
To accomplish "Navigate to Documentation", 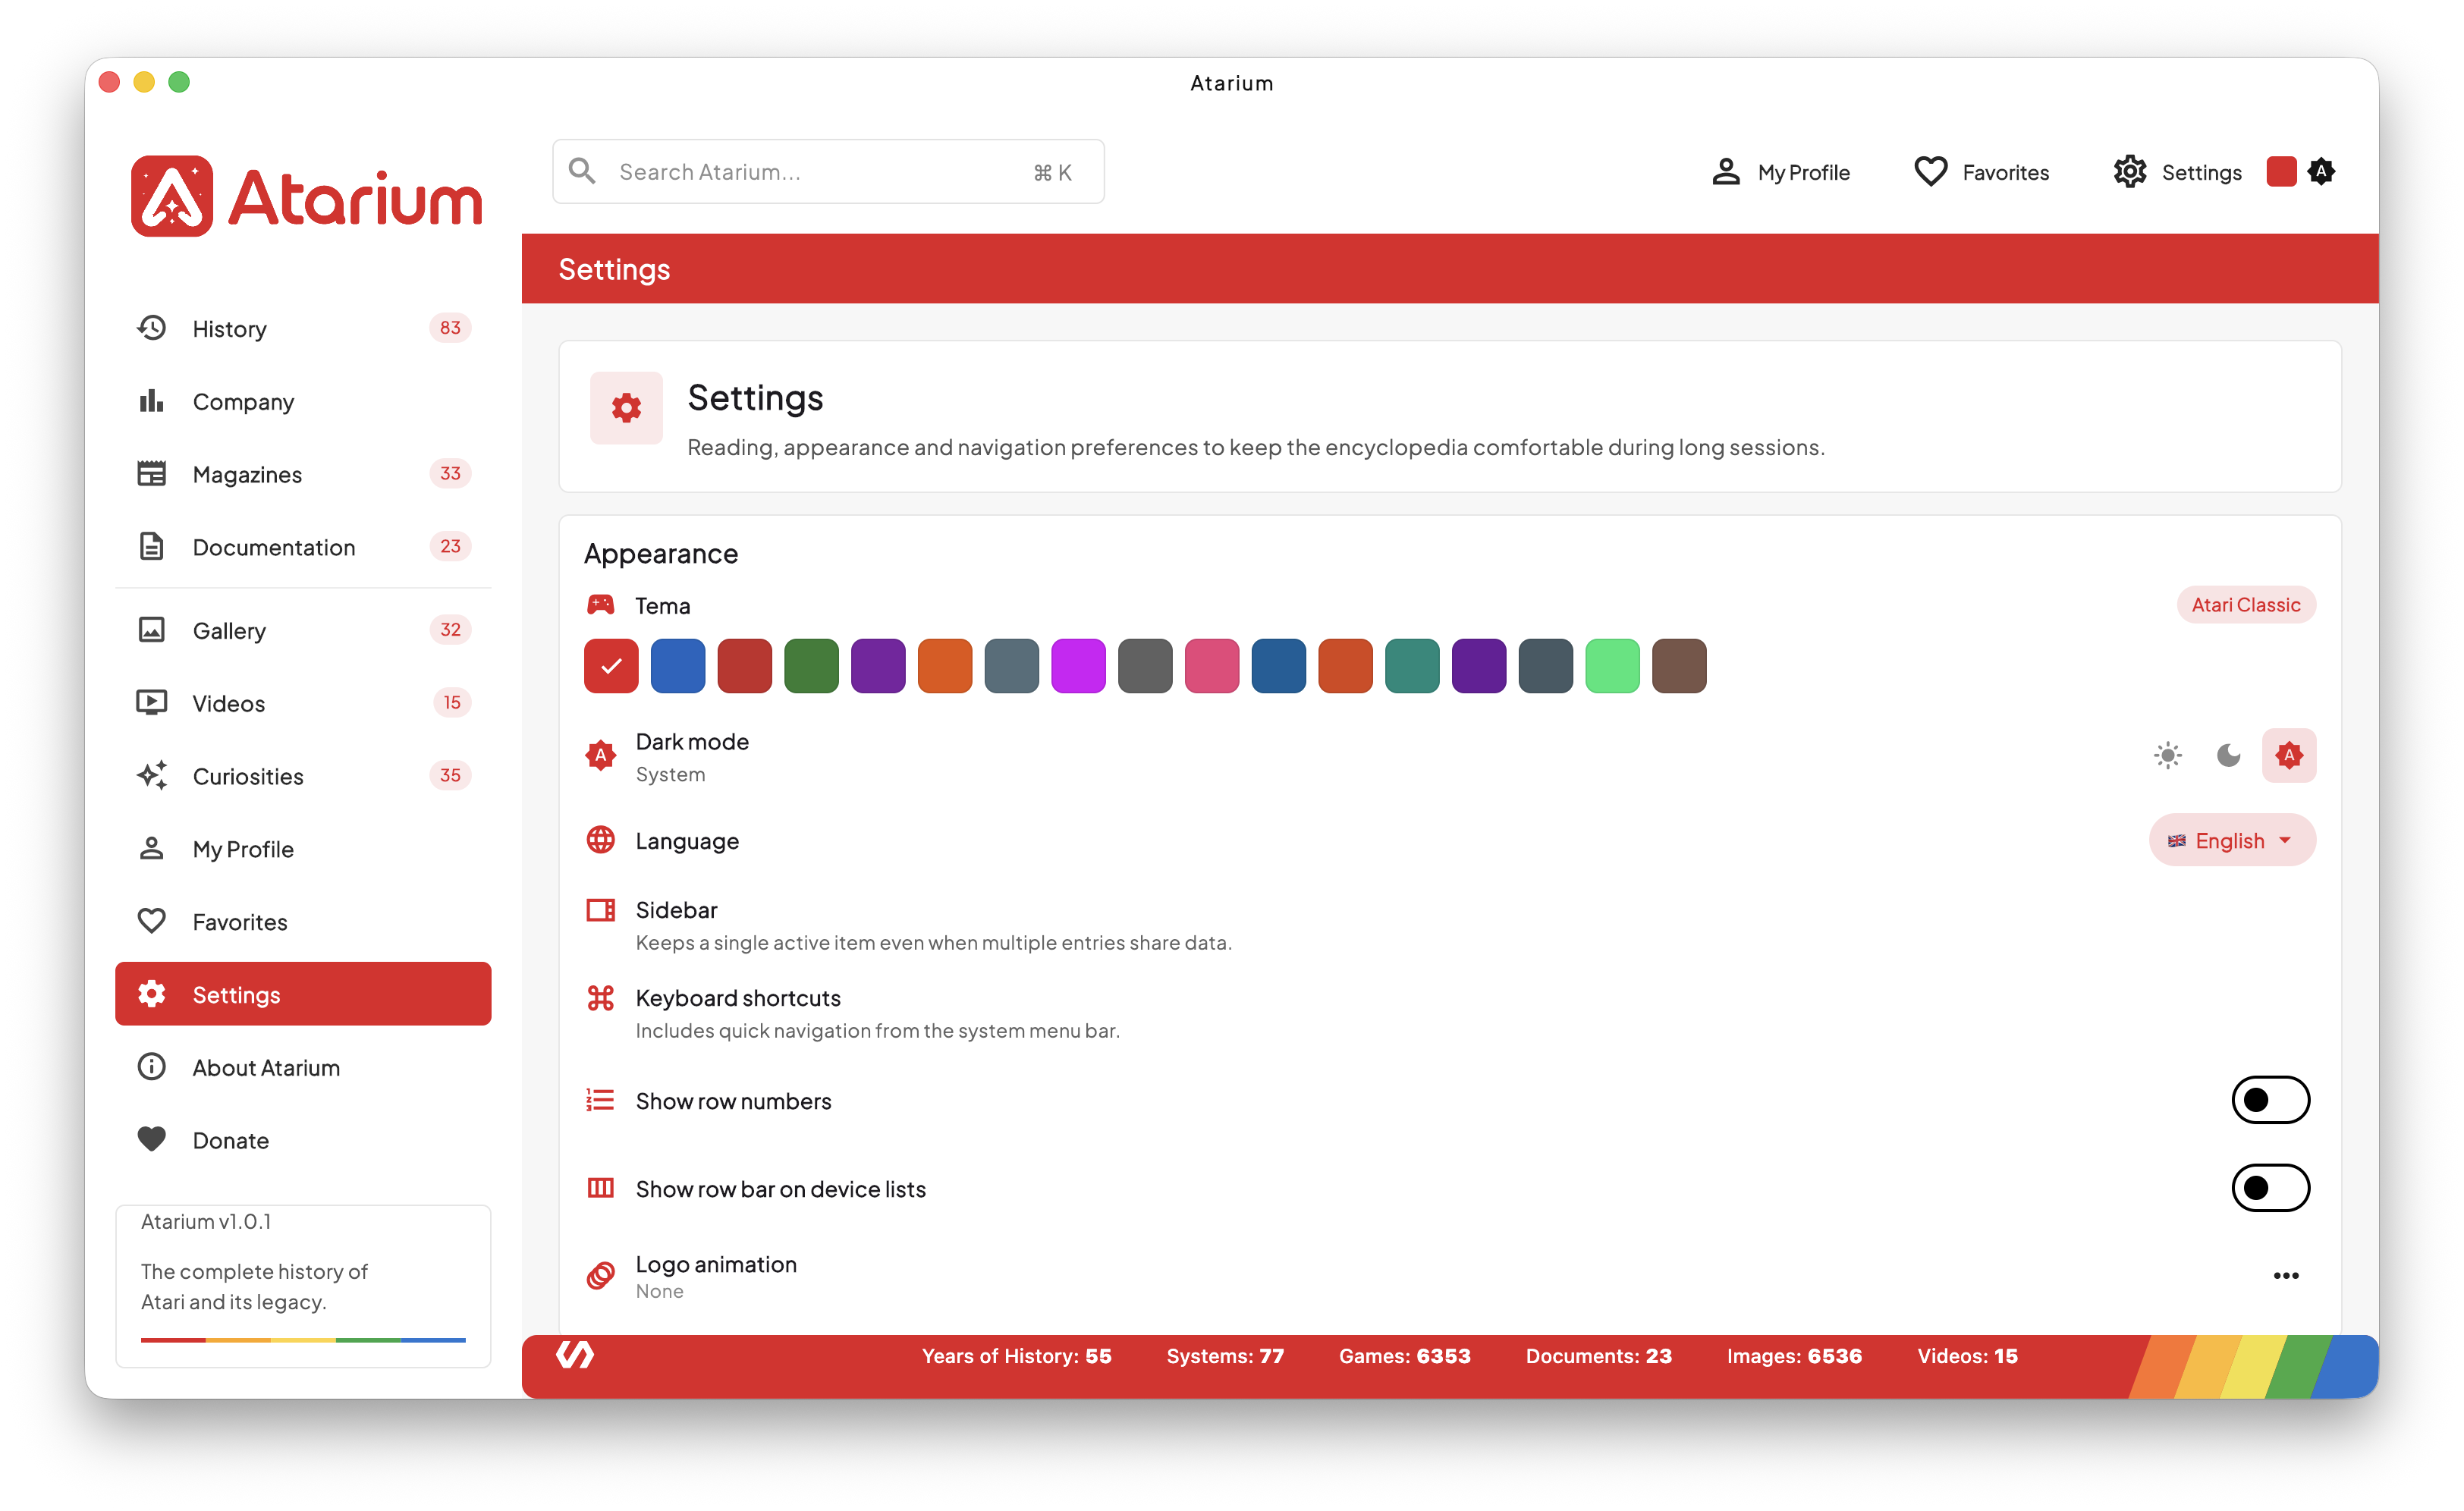I will 303,547.
